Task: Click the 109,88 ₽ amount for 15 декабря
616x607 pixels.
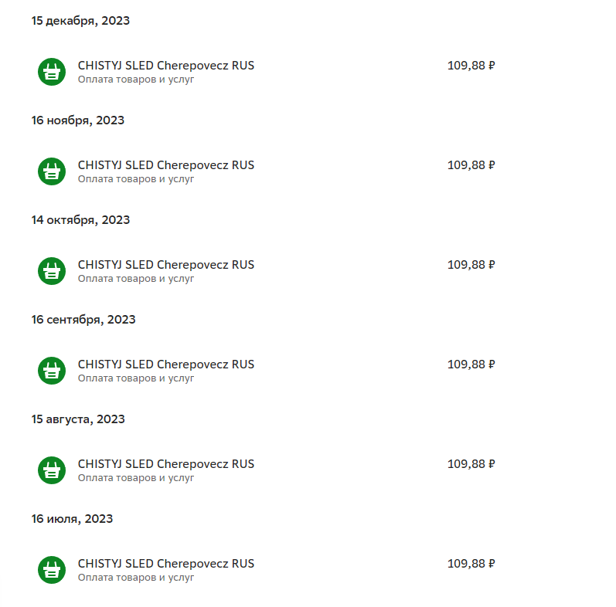Action: tap(471, 66)
